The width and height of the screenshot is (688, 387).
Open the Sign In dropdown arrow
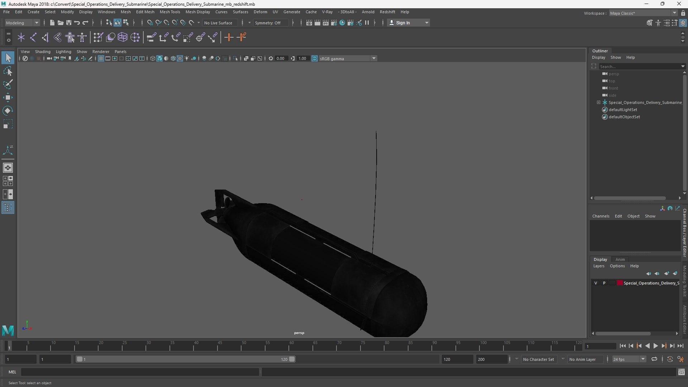point(426,23)
